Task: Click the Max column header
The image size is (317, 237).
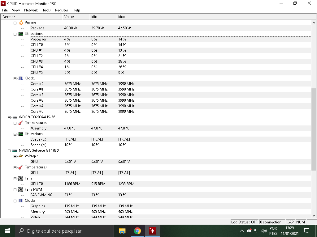Action: [129, 17]
